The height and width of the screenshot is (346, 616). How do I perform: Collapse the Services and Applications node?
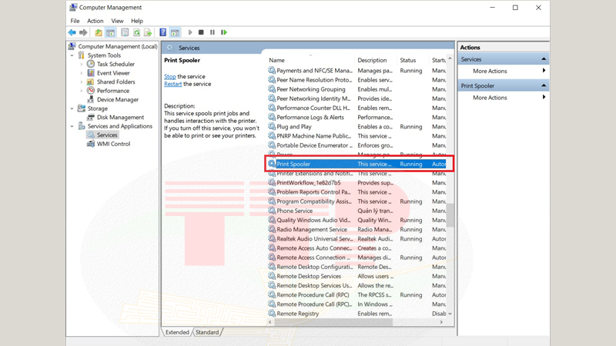[73, 126]
